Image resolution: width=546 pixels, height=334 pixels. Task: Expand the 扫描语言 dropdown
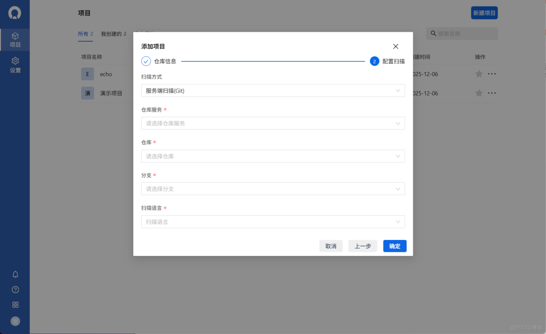coord(273,221)
